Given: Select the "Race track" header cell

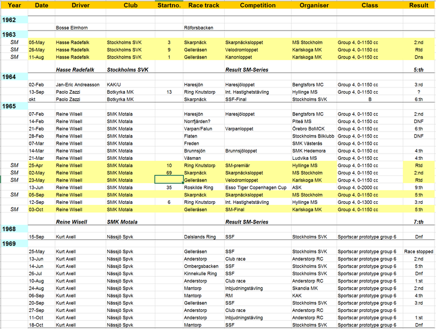Looking at the screenshot, I should click(204, 5).
